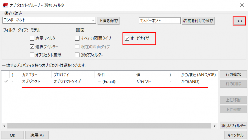Select the オブジェクトタイプ property cell
This screenshot has width=248, height=140.
(67, 82)
